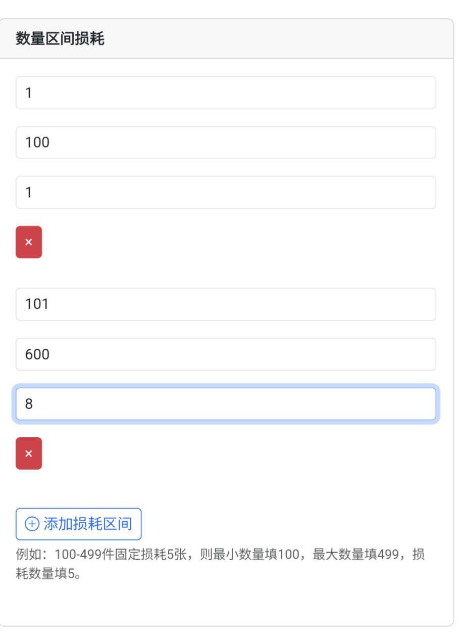Edit the first range's maximum quantity input

(226, 143)
